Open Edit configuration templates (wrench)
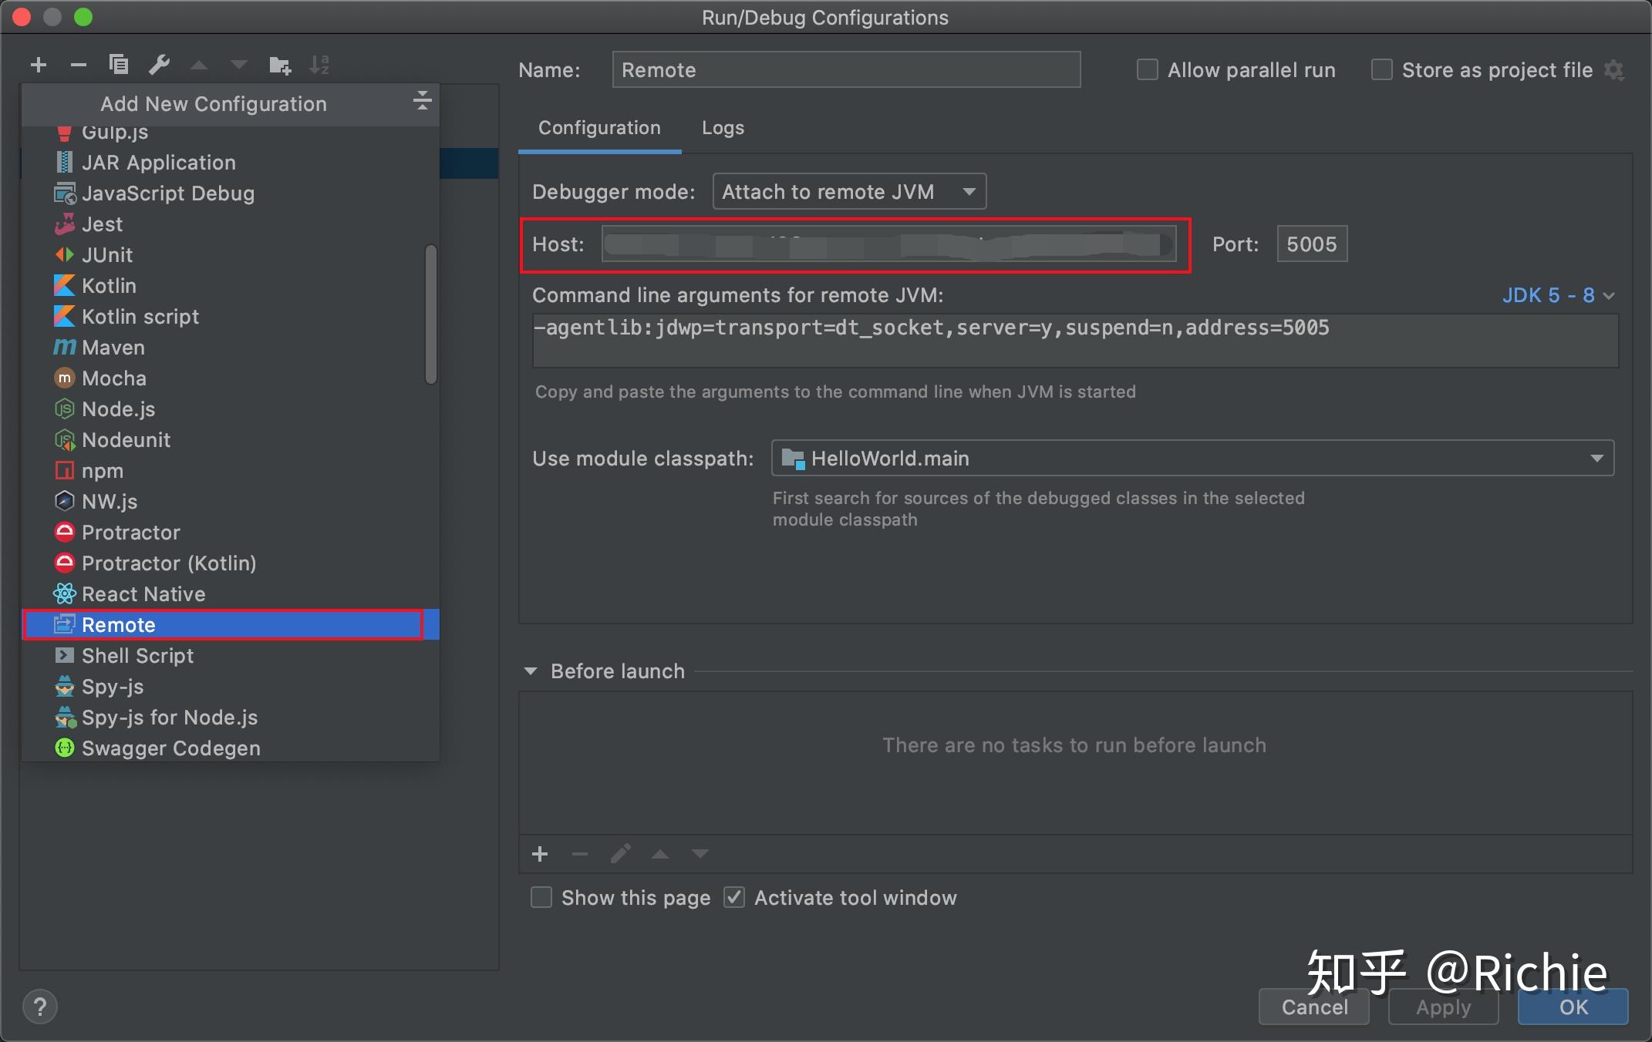The image size is (1652, 1042). [160, 65]
